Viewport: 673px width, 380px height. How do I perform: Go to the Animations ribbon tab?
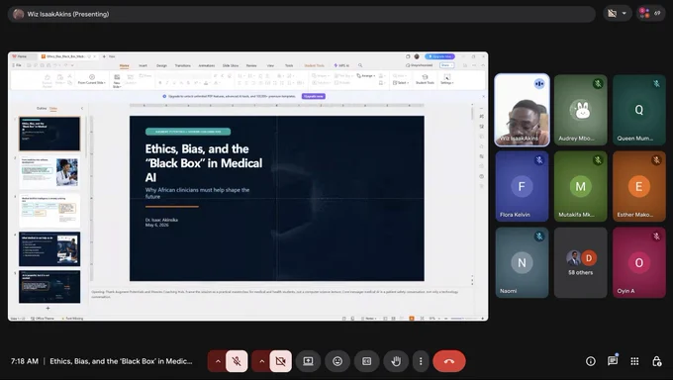(207, 65)
